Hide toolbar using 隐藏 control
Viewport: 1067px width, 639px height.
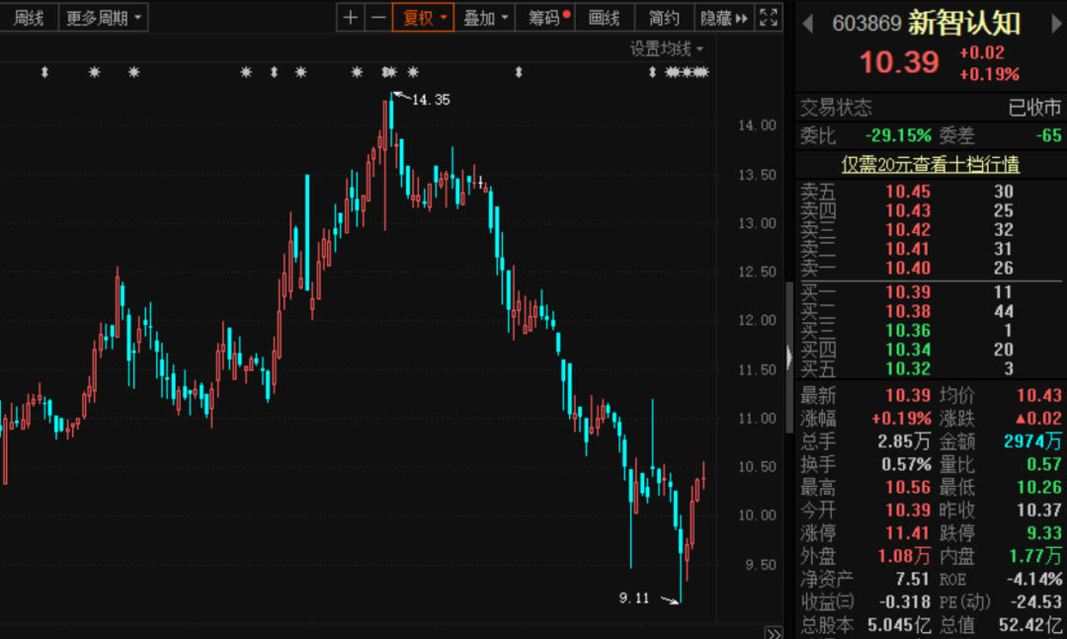click(x=718, y=18)
